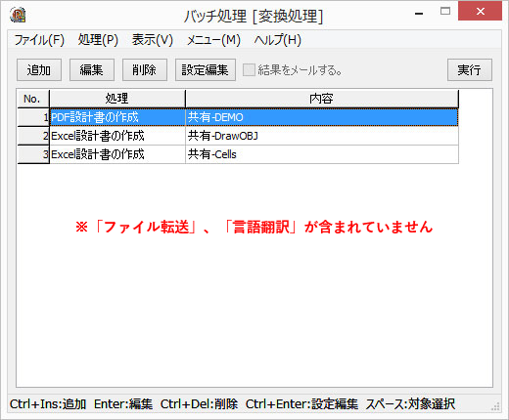This screenshot has width=509, height=420.
Task: Click the 処理 column header
Action: coord(117,99)
